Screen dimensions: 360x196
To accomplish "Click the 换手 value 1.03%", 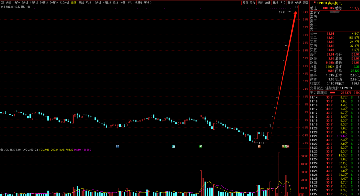I will click(330, 75).
